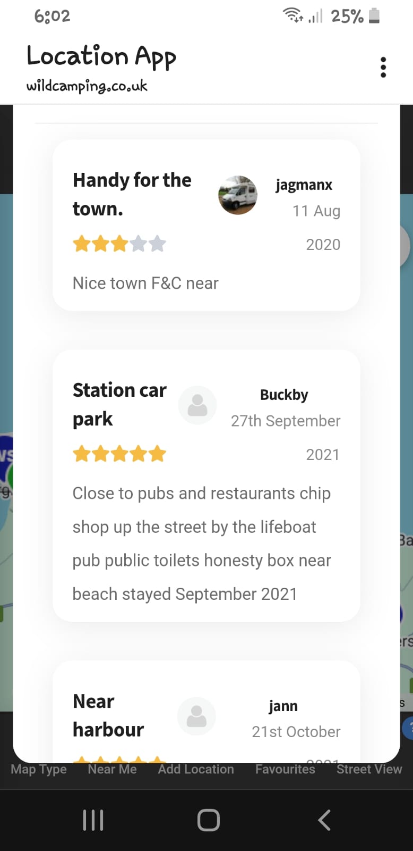Open reviewer name jann
This screenshot has height=851, width=413.
(x=283, y=706)
